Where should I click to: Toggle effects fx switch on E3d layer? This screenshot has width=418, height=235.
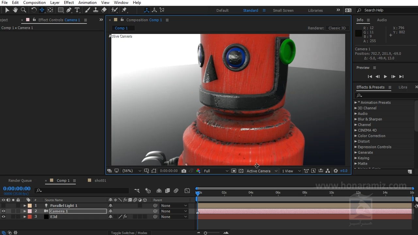125,217
